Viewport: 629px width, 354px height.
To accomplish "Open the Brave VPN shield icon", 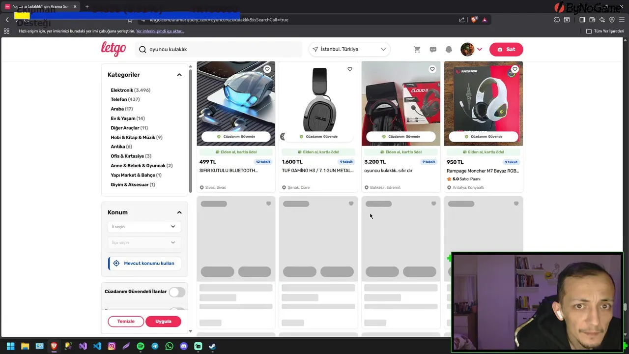I will point(612,20).
